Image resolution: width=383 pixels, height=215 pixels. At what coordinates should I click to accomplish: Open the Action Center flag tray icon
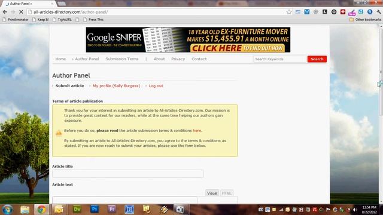(328, 210)
